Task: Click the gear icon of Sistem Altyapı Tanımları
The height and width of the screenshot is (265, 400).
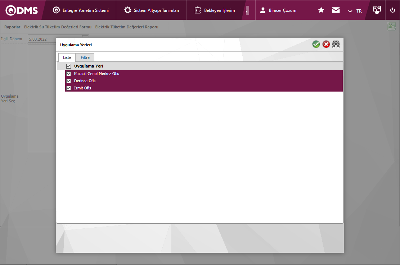Action: [x=127, y=10]
